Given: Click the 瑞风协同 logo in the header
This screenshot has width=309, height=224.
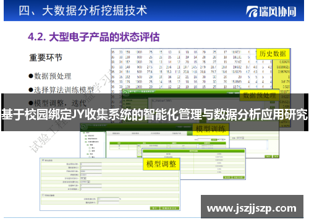Looking at the screenshot, I should [271, 11].
